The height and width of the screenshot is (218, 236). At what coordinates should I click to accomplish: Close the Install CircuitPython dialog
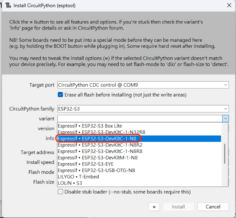point(229,6)
